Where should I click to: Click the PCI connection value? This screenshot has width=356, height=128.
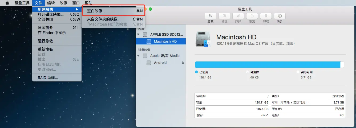[341, 115]
